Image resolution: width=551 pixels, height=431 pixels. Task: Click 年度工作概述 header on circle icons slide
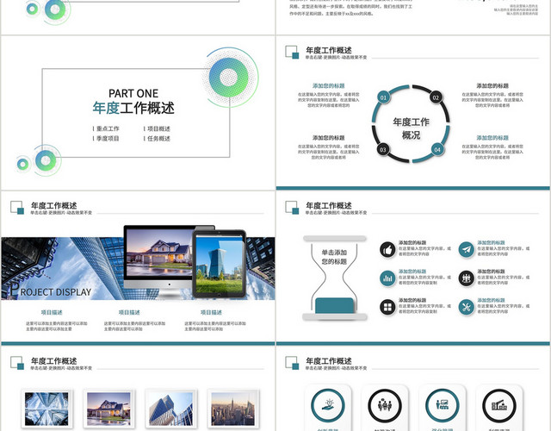pyautogui.click(x=329, y=361)
